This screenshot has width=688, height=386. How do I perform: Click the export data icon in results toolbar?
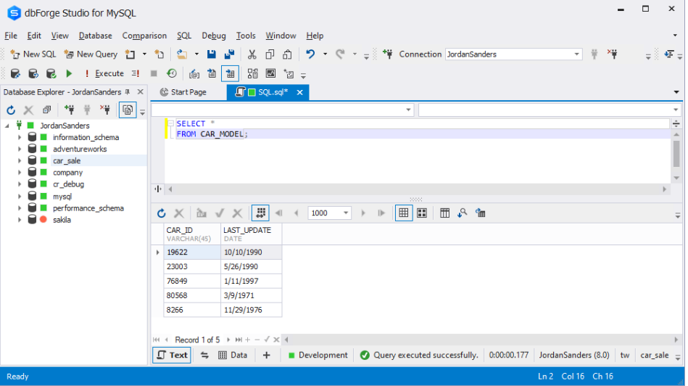tap(481, 213)
